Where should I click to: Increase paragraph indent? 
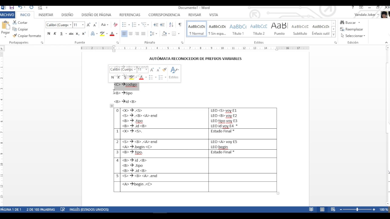[162, 25]
